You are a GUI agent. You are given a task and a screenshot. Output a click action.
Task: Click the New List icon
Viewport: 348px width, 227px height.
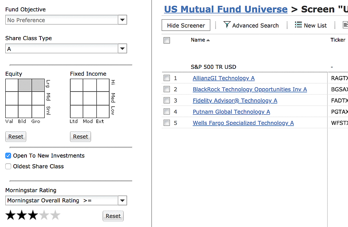pos(298,25)
